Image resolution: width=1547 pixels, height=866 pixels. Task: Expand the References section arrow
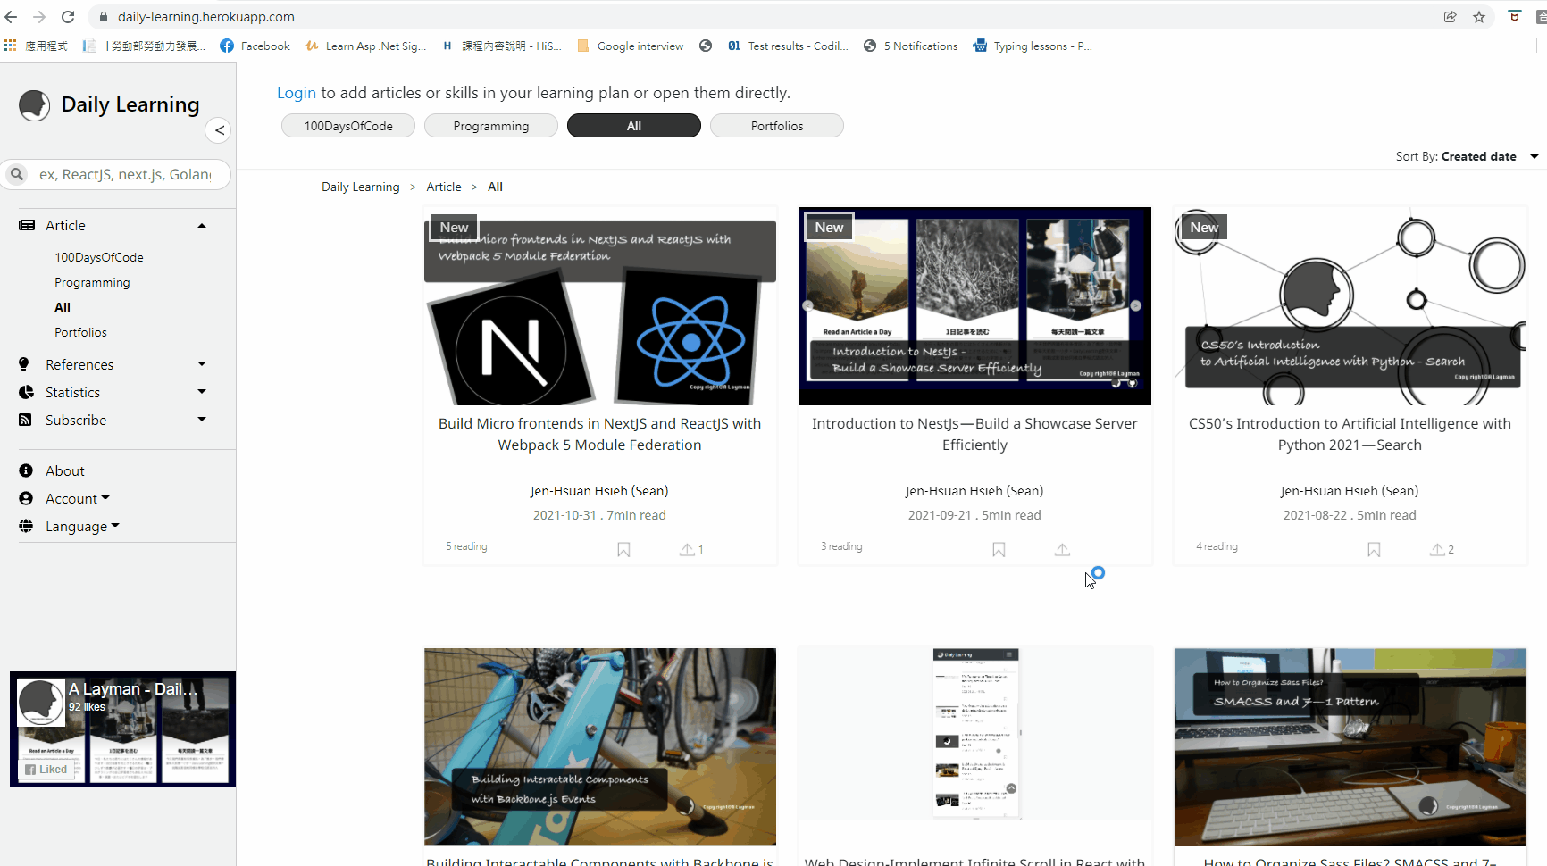tap(202, 364)
